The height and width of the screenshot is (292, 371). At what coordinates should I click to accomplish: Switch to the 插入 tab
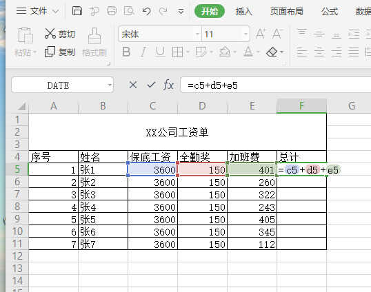pyautogui.click(x=243, y=11)
